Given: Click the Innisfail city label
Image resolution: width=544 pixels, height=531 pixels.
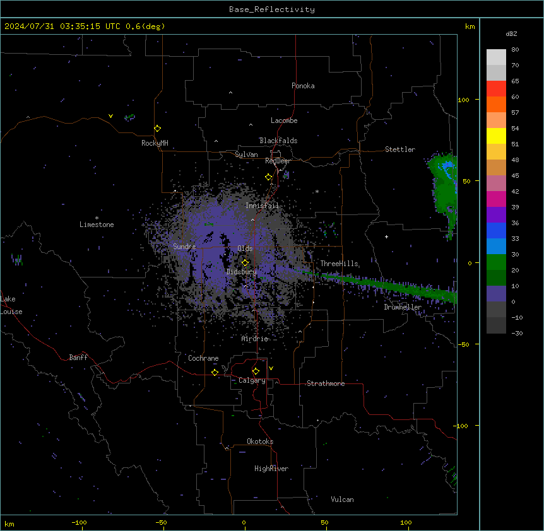Looking at the screenshot, I should pyautogui.click(x=262, y=206).
